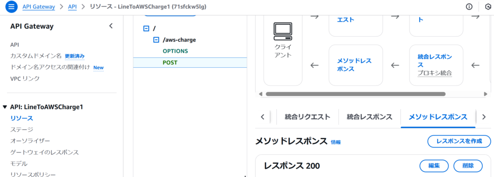Click the diagram scrollbar right arrow
Image resolution: width=494 pixels, height=177 pixels.
tap(485, 94)
